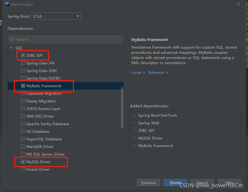
Task: Uncheck the JDBC API checkbox
Action: click(x=23, y=55)
